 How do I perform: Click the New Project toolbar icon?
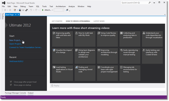(x=15, y=10)
